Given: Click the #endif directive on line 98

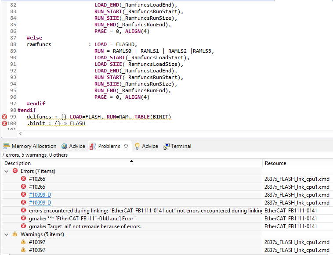Looking at the screenshot, I should pos(27,110).
